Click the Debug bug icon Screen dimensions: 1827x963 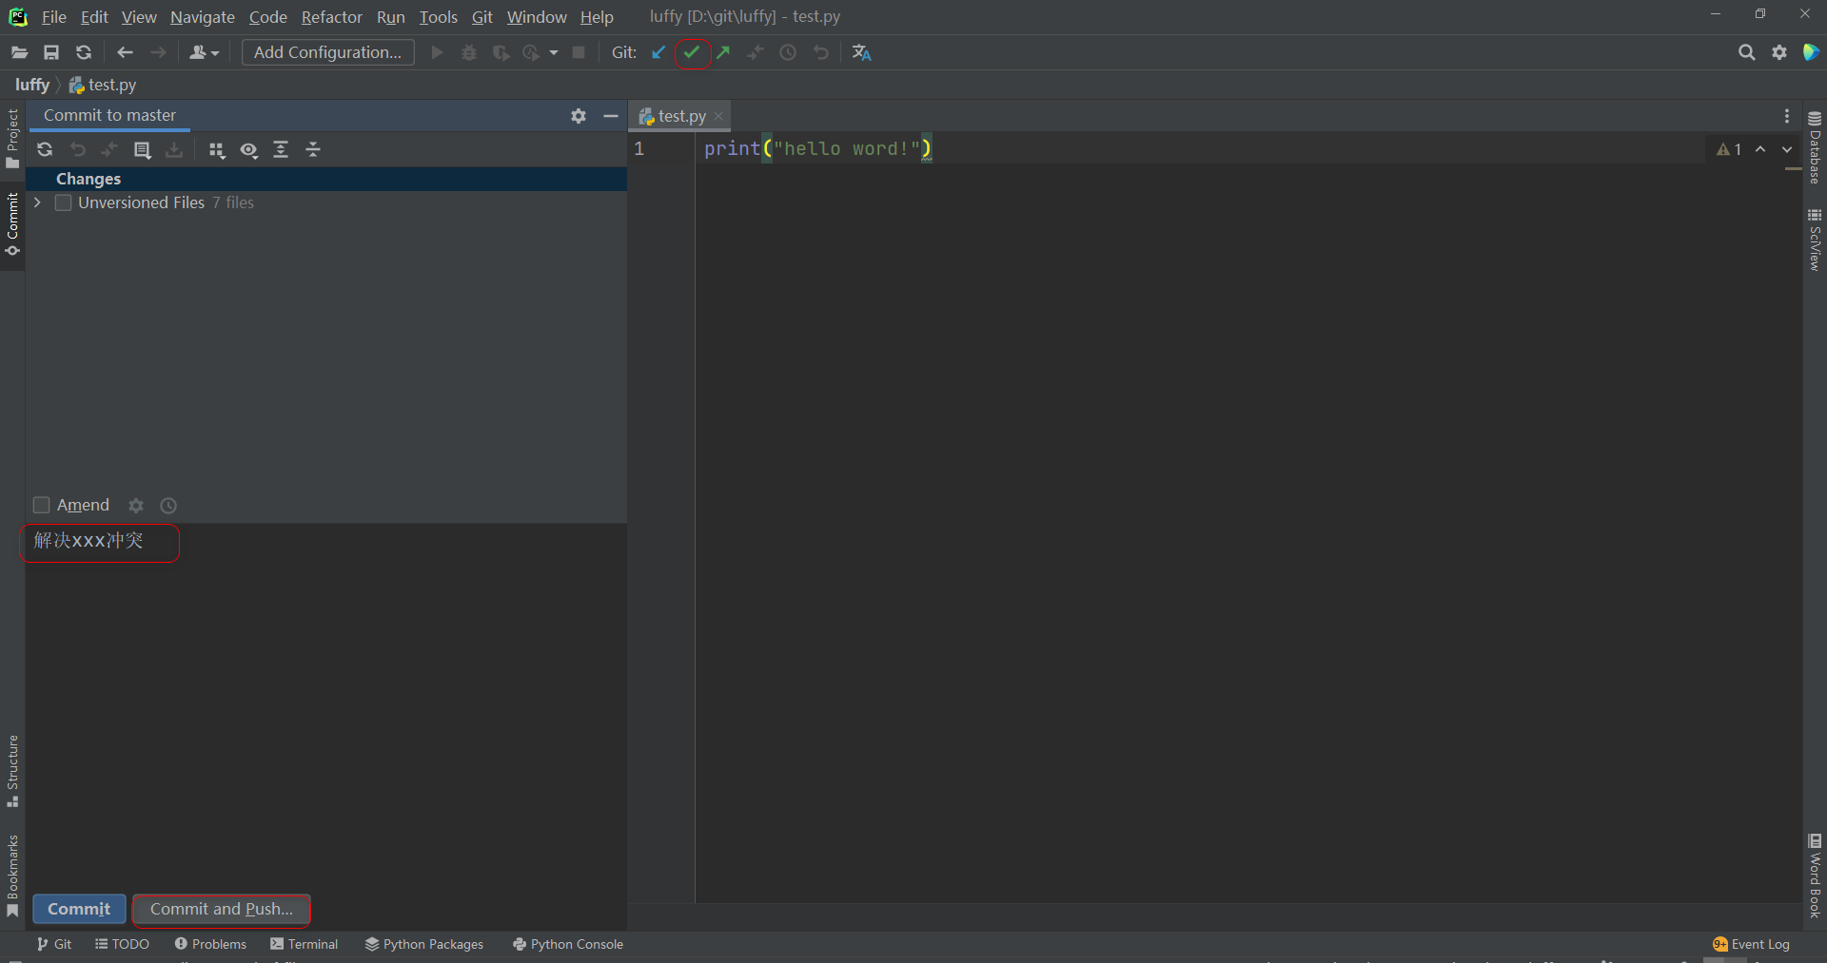click(x=468, y=52)
